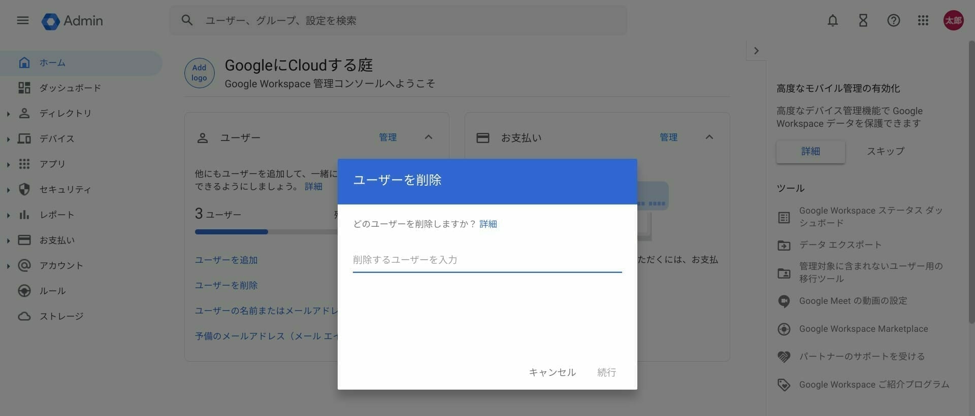Image resolution: width=975 pixels, height=416 pixels.
Task: Expand the お支払い sidebar section arrow
Action: 8,240
